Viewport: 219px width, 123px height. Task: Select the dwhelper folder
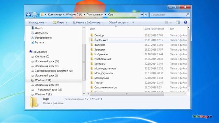[x=100, y=45]
